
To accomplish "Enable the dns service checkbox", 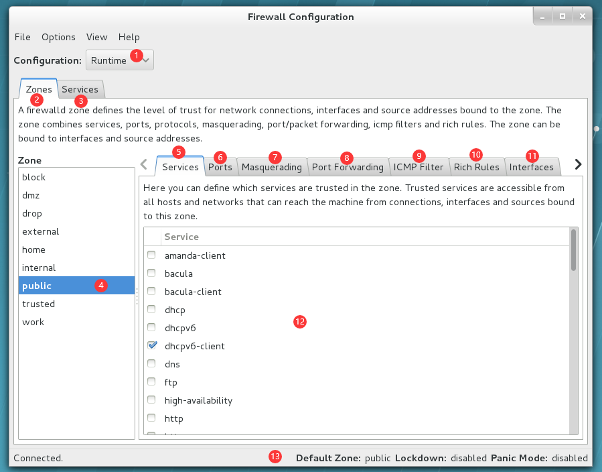I will pyautogui.click(x=151, y=363).
